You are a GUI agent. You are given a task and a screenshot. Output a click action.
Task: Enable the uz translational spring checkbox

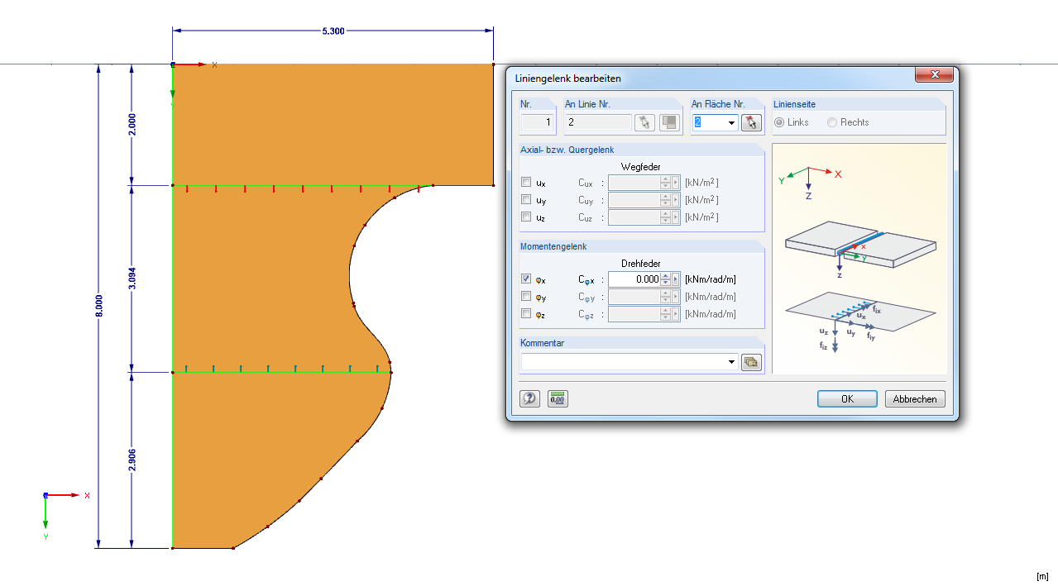pos(527,216)
